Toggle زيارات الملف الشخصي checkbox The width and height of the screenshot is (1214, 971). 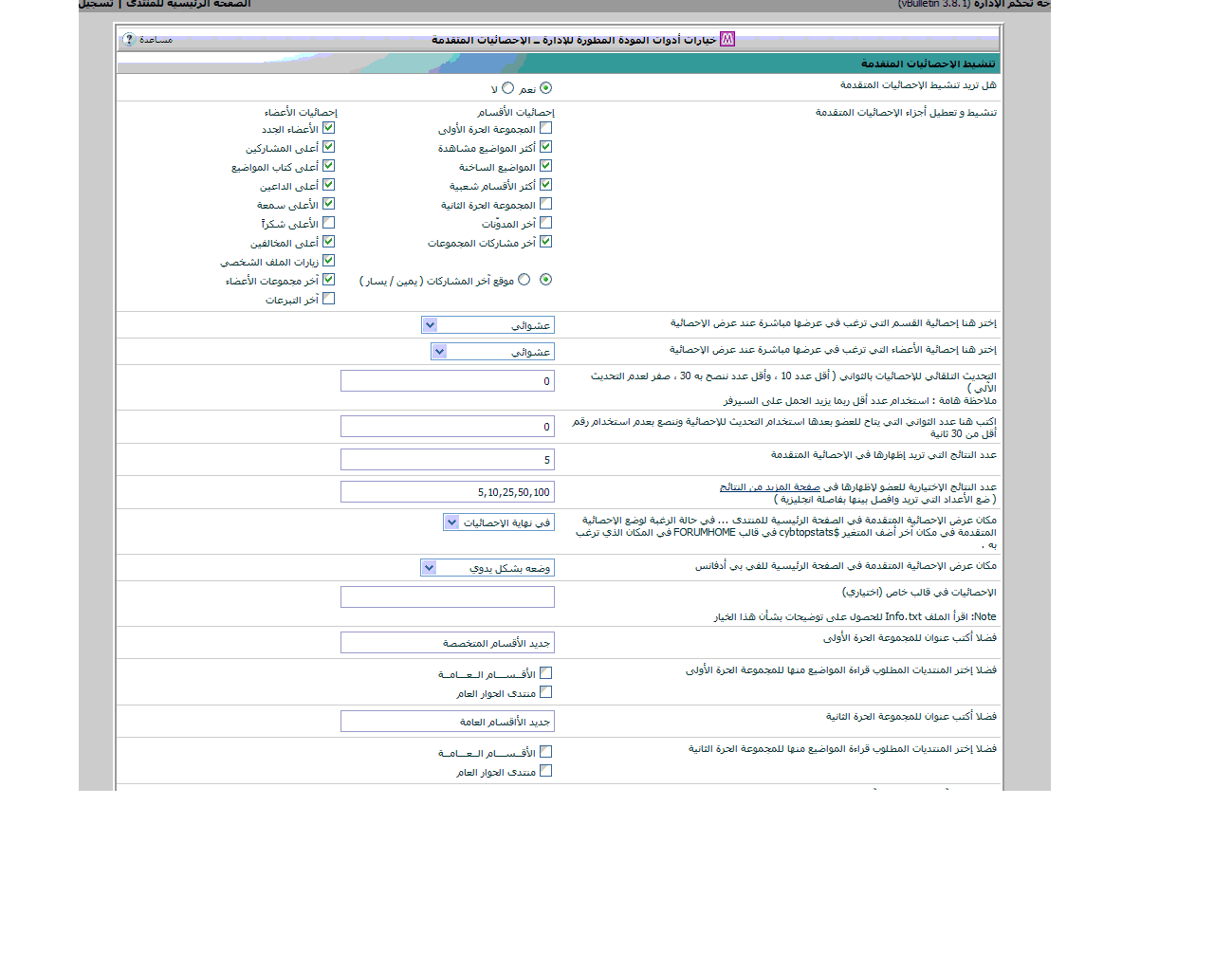pyautogui.click(x=328, y=261)
